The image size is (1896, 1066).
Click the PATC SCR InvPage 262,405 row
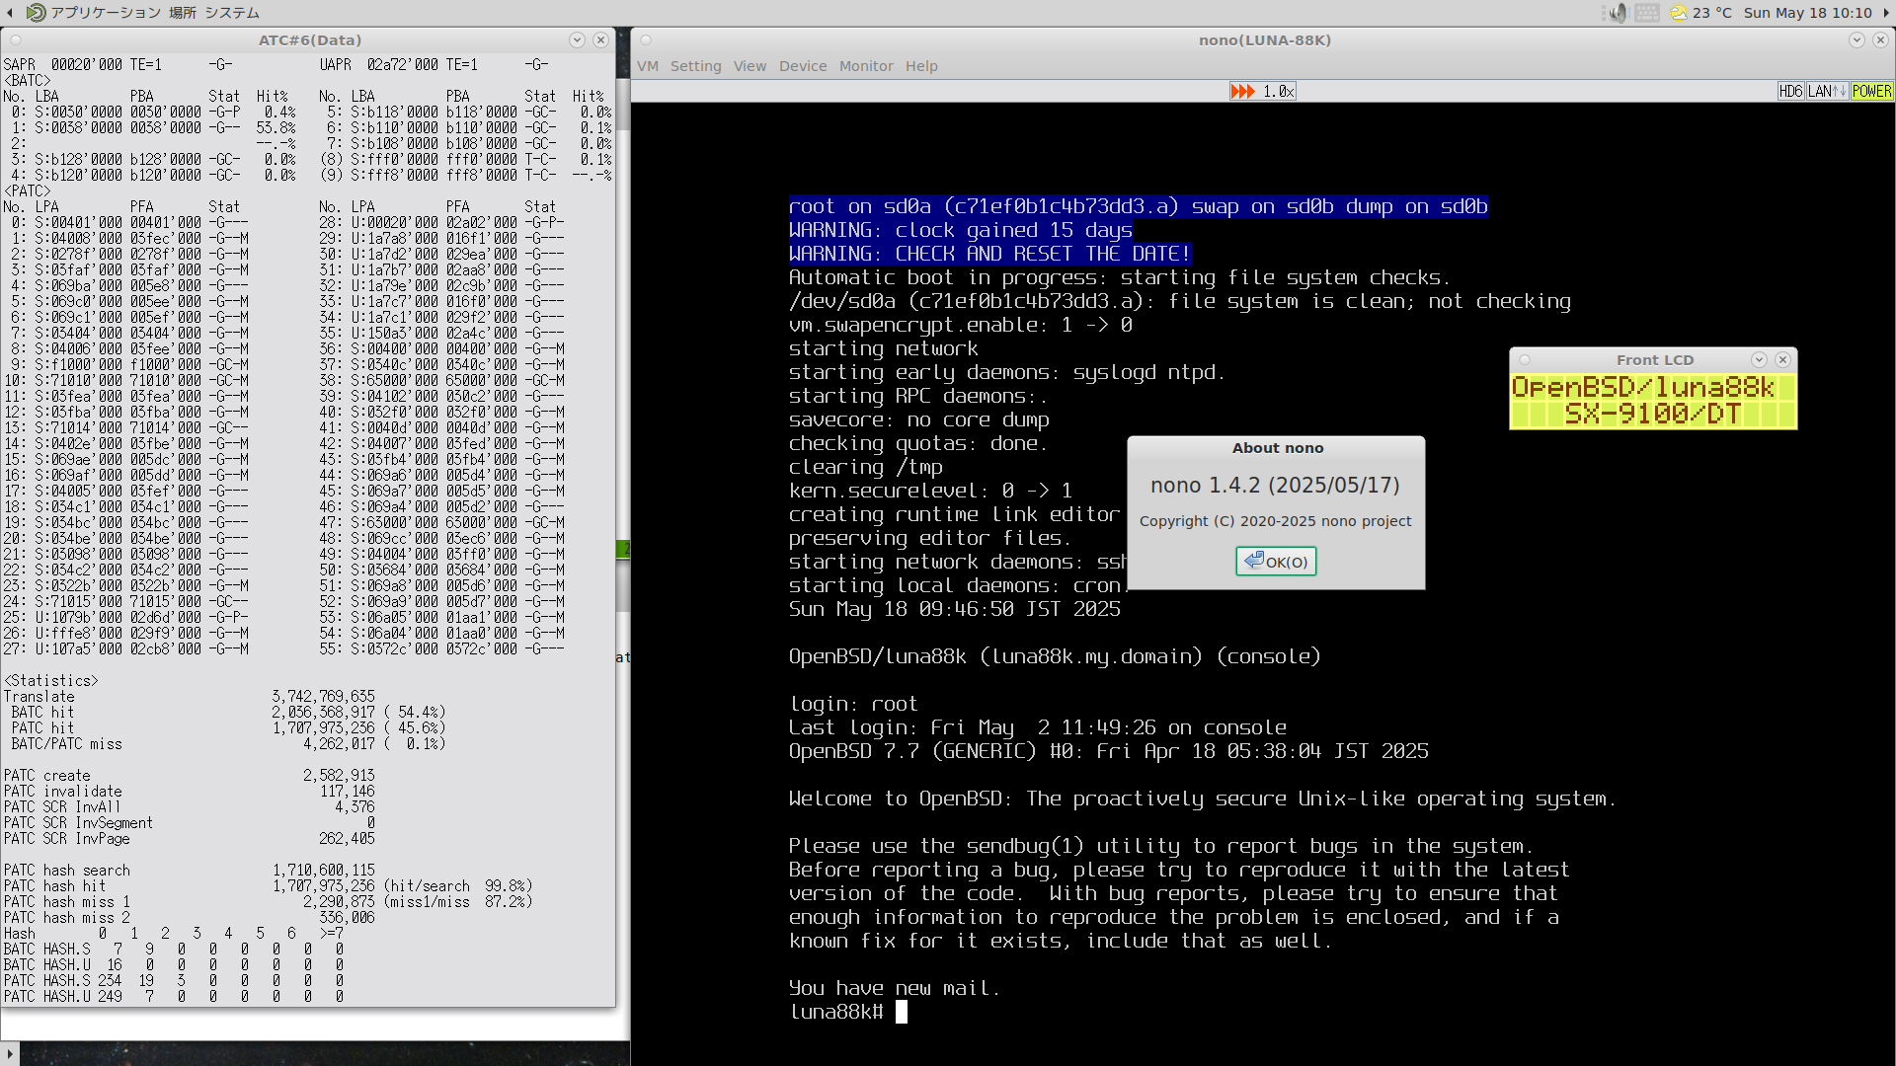coord(189,839)
